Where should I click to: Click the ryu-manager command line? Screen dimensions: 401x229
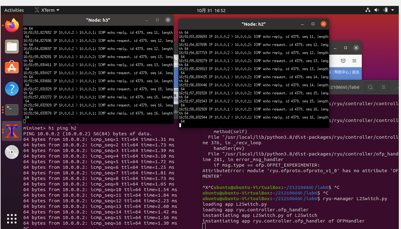point(295,199)
